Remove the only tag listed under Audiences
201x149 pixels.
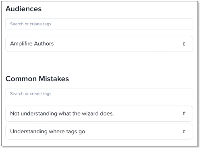coord(184,44)
